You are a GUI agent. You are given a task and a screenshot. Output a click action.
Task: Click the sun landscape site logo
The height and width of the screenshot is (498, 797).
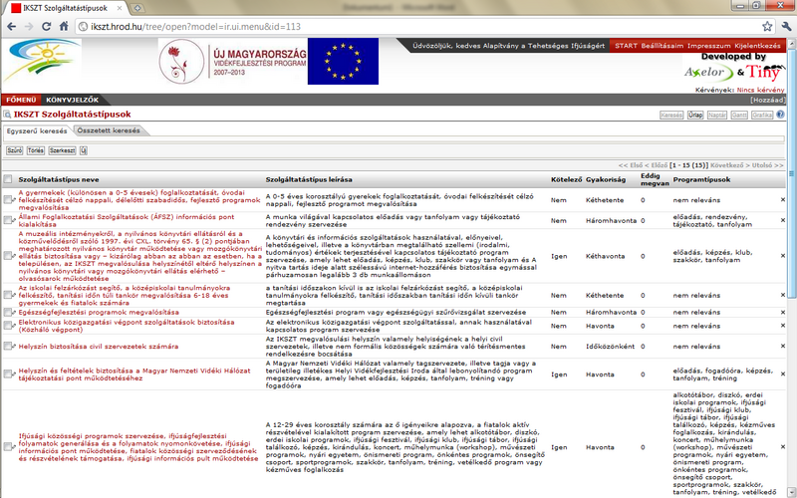42,60
